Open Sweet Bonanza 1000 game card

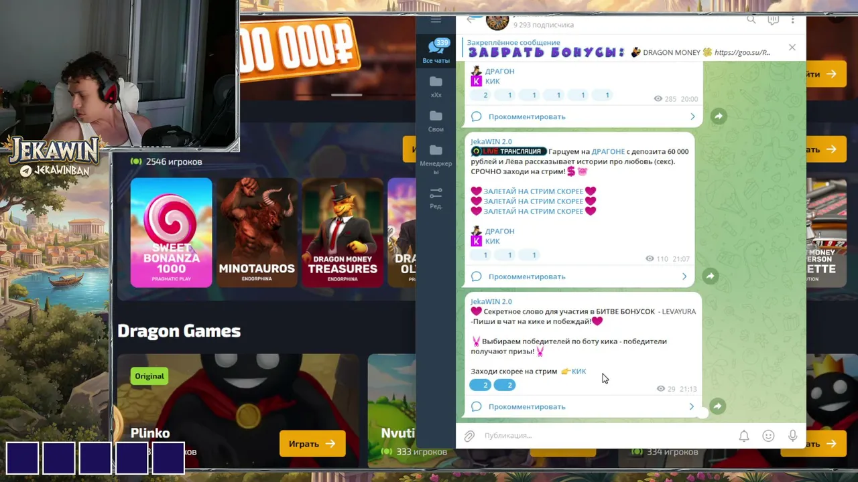click(x=171, y=232)
